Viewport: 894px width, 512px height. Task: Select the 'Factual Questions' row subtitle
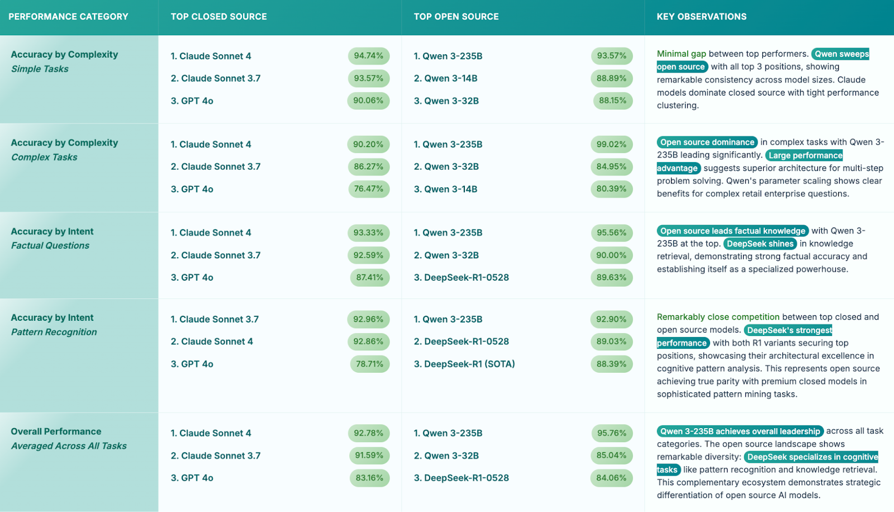[x=50, y=245]
